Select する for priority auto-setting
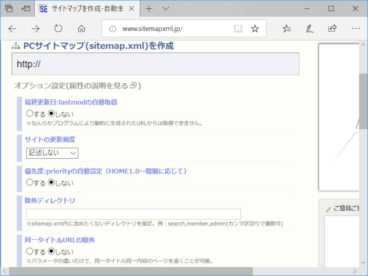Screen dimensions: 368x276 tap(30, 183)
